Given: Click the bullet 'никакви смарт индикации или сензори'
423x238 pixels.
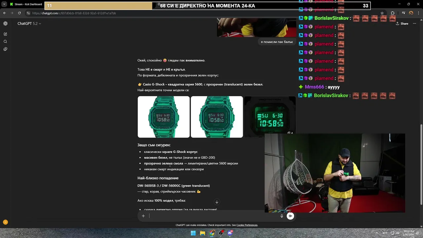Looking at the screenshot, I should (174, 169).
